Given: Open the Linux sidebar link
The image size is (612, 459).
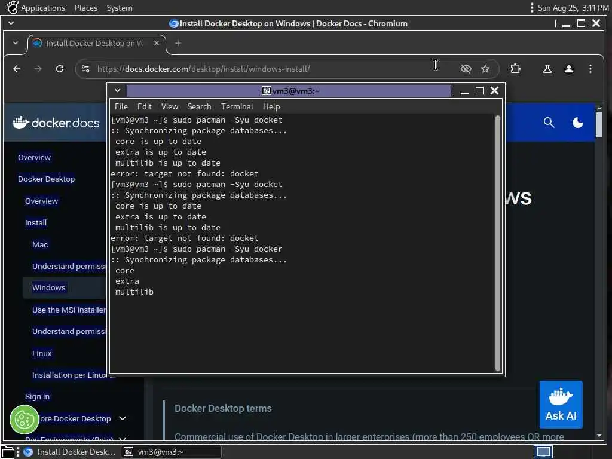Looking at the screenshot, I should point(42,354).
